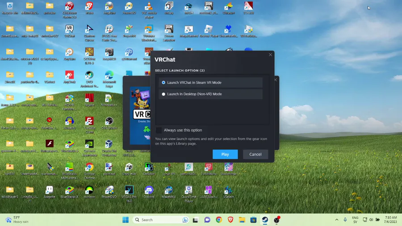The width and height of the screenshot is (402, 226).
Task: Click the Play button
Action: pyautogui.click(x=225, y=154)
